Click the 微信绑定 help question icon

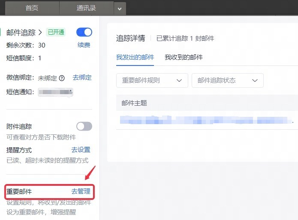click(62, 78)
